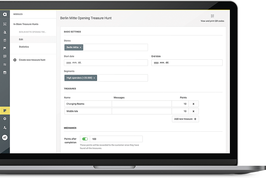Viewport: 266px width, 178px height.
Task: Focus the Start date field
Action: (x=106, y=63)
